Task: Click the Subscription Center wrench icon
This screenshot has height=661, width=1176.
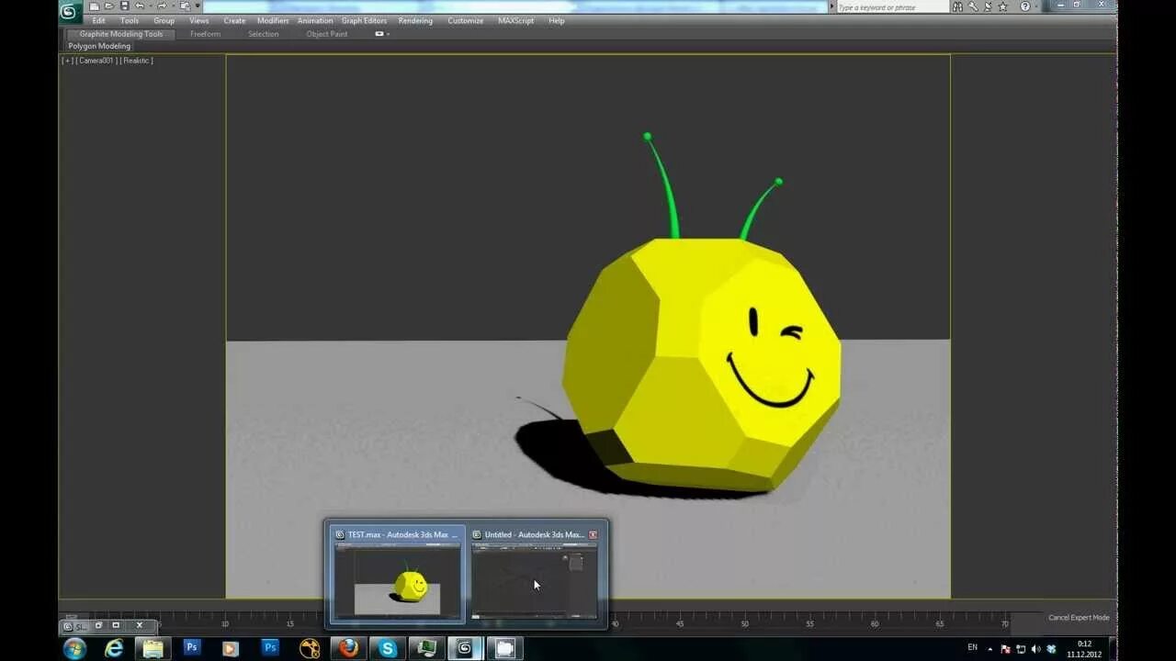Action: click(x=972, y=6)
